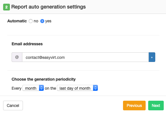Go back with the orange Previous button
166x114 pixels.
tap(134, 106)
